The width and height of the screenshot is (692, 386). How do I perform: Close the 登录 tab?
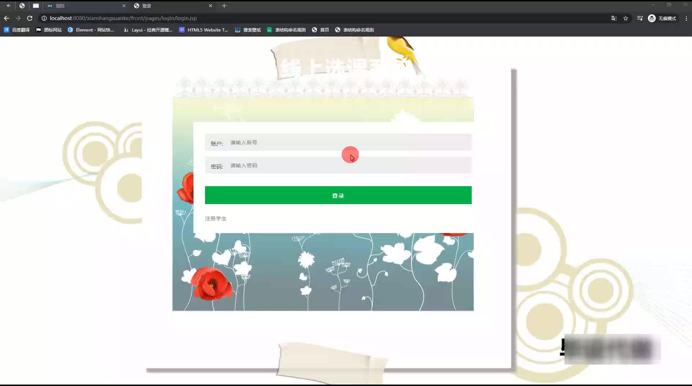(210, 6)
